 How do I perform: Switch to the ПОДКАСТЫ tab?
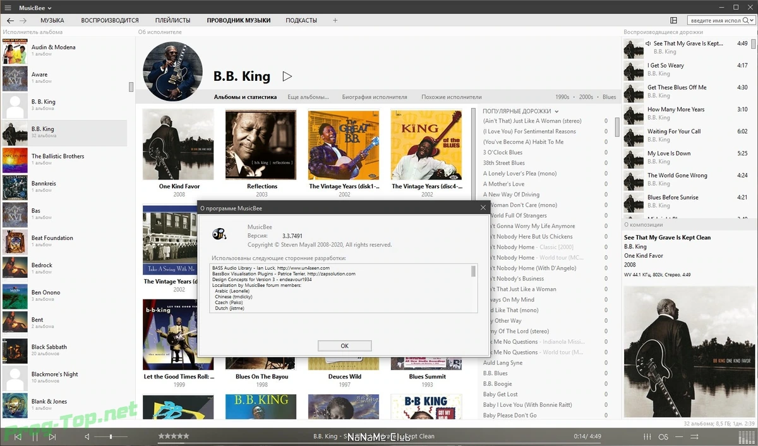pyautogui.click(x=301, y=20)
